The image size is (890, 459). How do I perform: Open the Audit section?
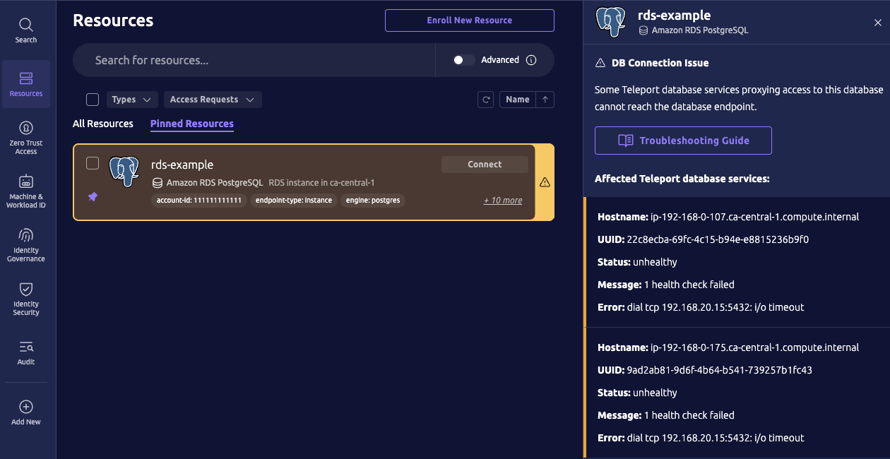(26, 352)
